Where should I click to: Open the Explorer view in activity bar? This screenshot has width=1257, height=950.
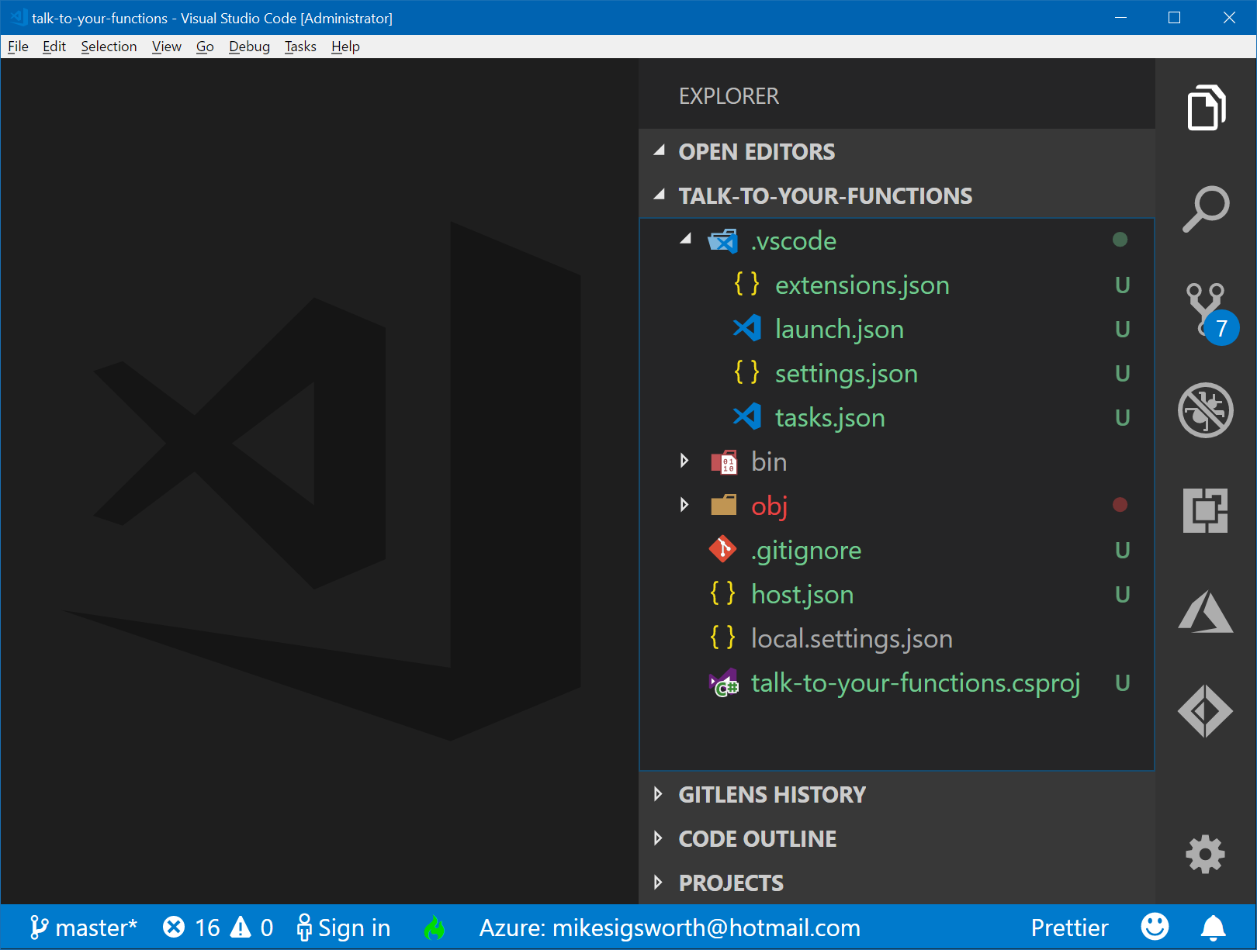tap(1206, 107)
